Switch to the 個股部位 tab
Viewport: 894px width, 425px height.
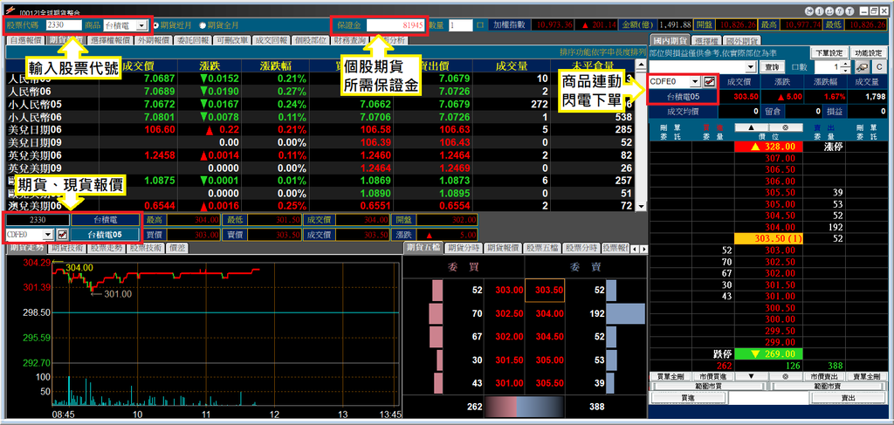[x=311, y=40]
